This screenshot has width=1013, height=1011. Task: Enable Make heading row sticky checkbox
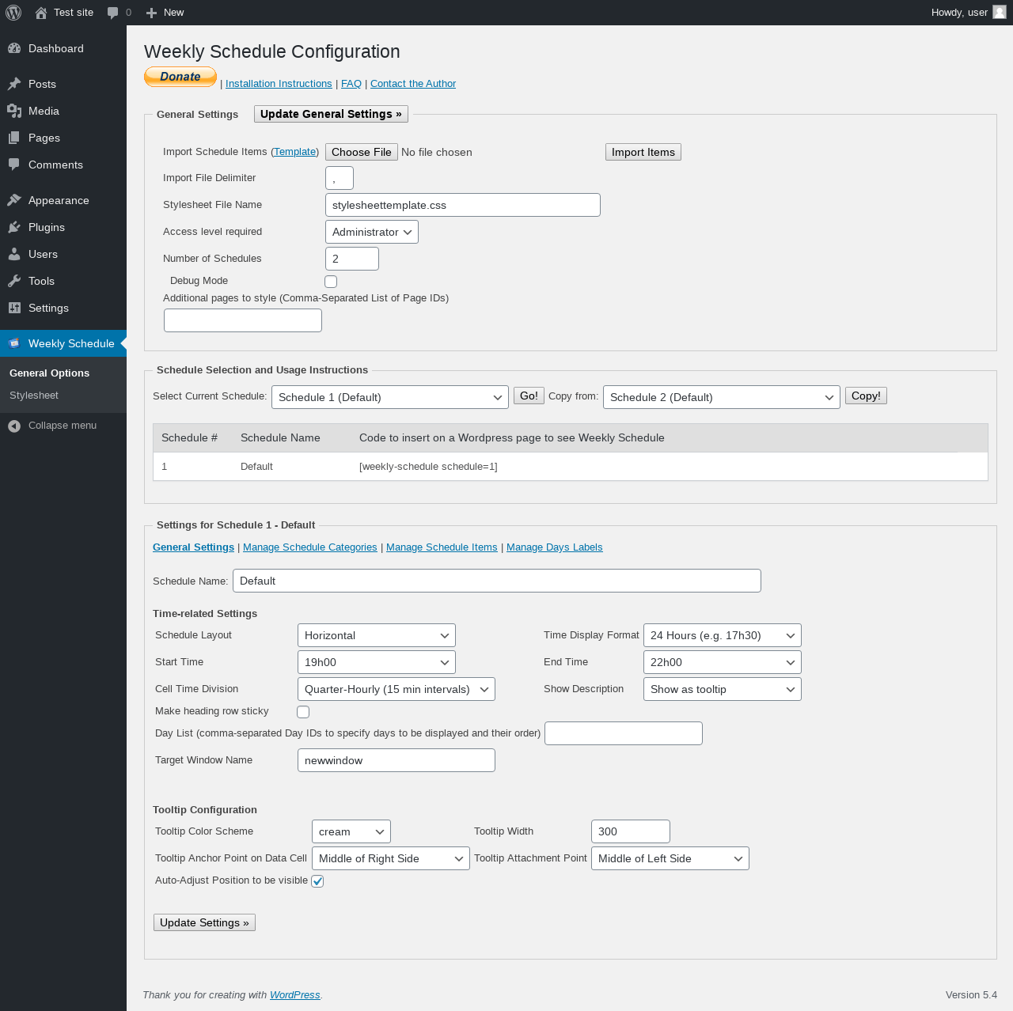[x=303, y=712]
